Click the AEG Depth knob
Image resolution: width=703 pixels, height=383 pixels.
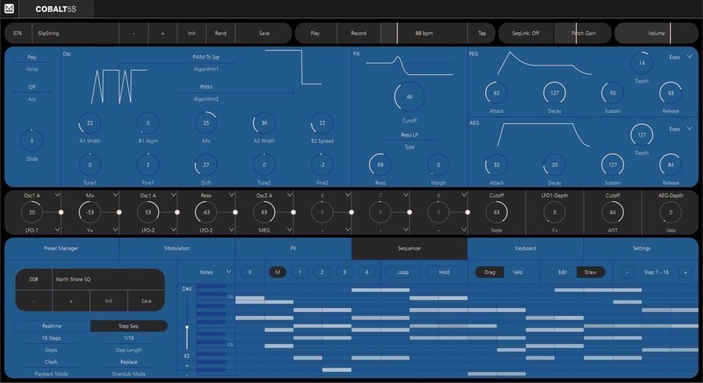pyautogui.click(x=642, y=134)
